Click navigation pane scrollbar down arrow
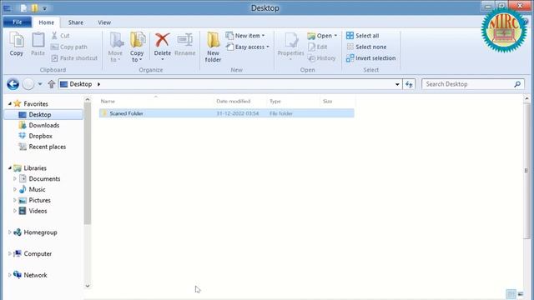Screen dimensions: 534x300 coord(88,286)
